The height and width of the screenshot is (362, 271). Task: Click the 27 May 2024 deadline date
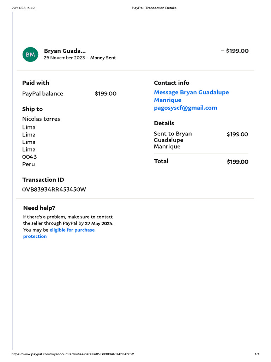coord(99,223)
